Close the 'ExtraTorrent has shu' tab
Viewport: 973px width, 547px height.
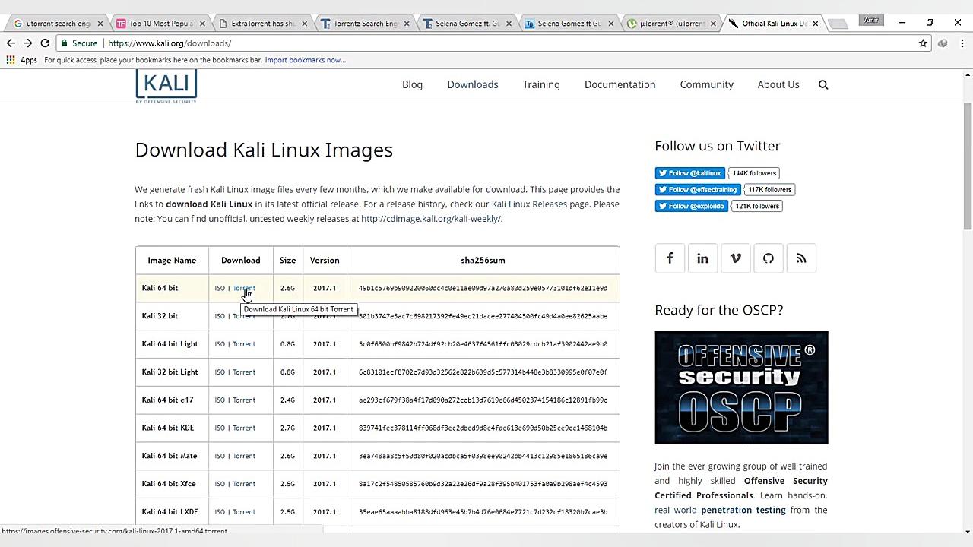(x=305, y=24)
